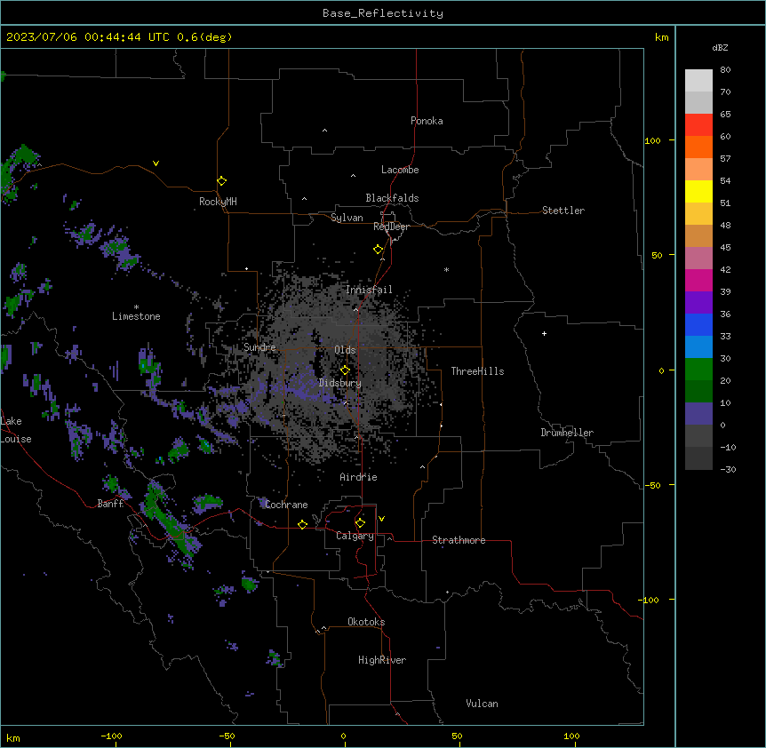Viewport: 766px width, 748px height.
Task: Click the Lacombe city label
Action: (400, 170)
